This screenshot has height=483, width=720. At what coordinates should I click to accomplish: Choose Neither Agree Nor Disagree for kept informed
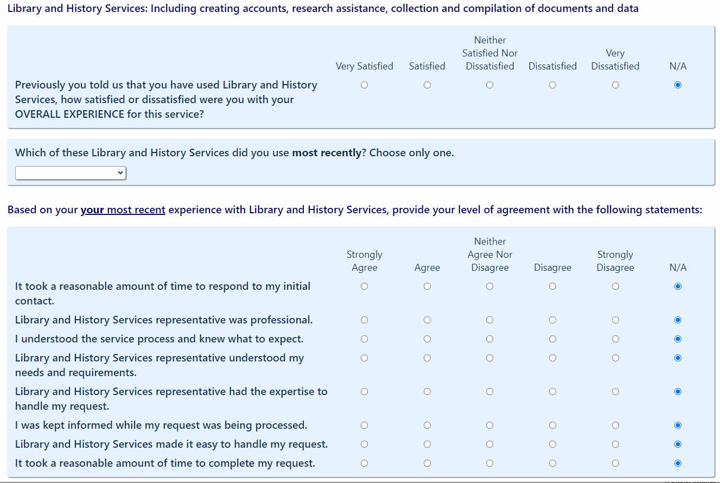tap(489, 425)
